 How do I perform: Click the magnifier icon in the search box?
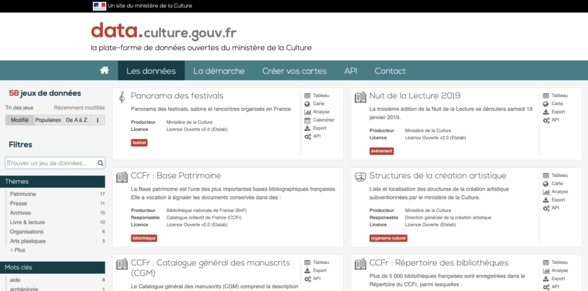[100, 164]
